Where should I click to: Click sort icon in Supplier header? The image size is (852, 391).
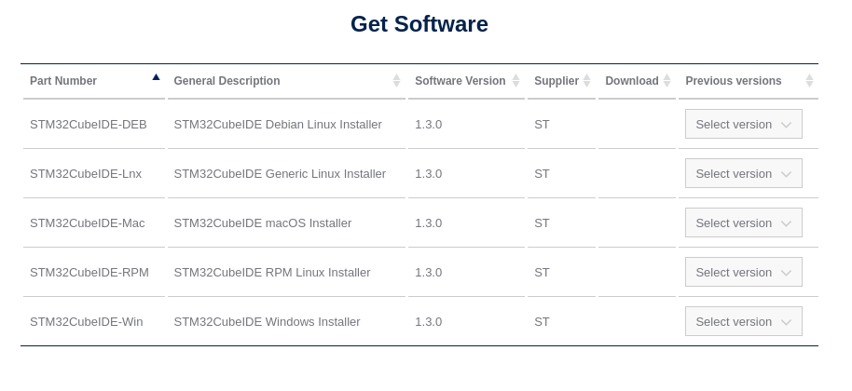pos(587,81)
